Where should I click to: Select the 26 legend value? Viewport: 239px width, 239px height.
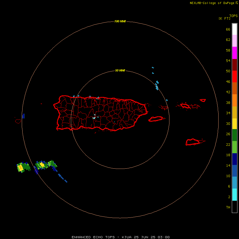pyautogui.click(x=228, y=134)
